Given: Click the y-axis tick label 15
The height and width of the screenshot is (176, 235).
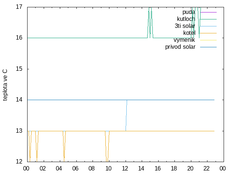Looking at the screenshot, I should [19, 69].
